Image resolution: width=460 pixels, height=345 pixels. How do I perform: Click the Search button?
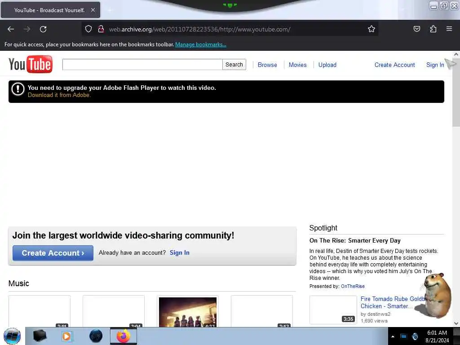click(x=234, y=65)
